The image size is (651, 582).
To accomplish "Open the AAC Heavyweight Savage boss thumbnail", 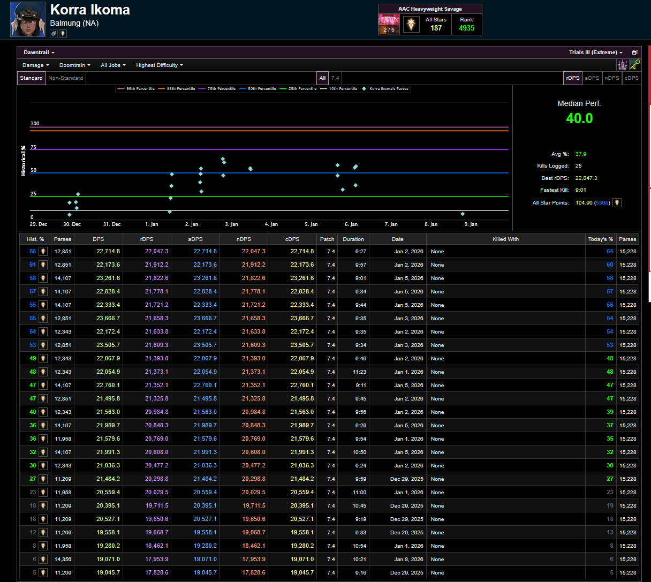I will tap(389, 24).
